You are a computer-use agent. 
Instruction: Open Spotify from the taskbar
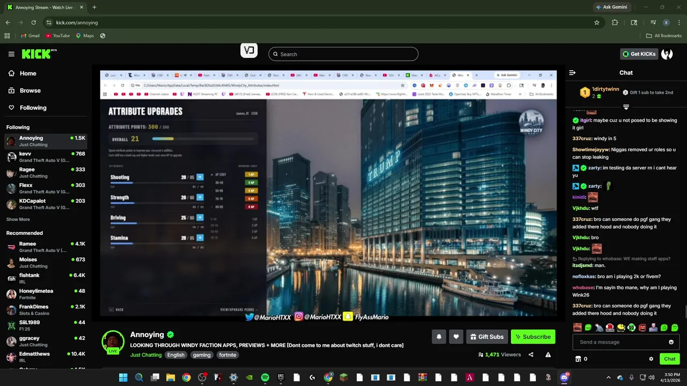(265, 377)
